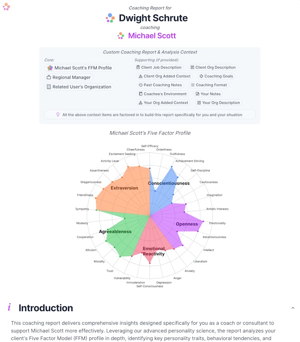Click the app logo in top-left corner
This screenshot has height=342, width=300.
[x=6, y=6]
